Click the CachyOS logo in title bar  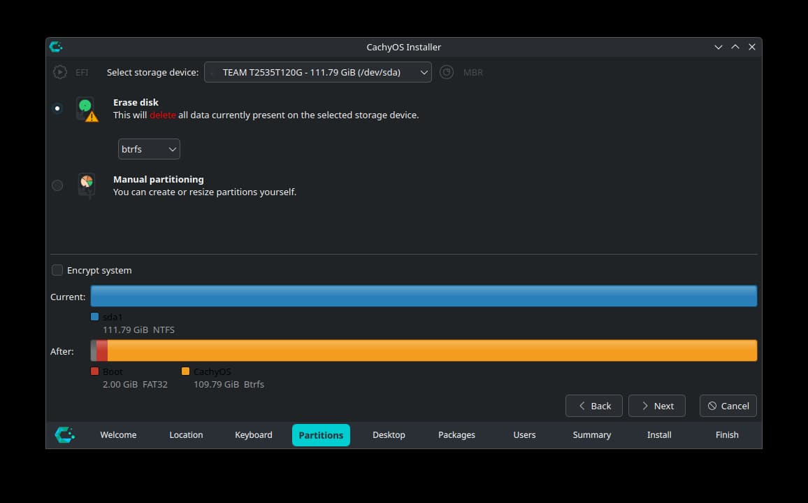[56, 47]
